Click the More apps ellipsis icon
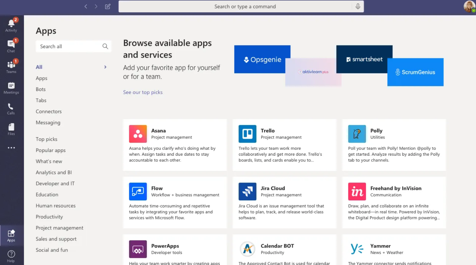 [x=11, y=148]
